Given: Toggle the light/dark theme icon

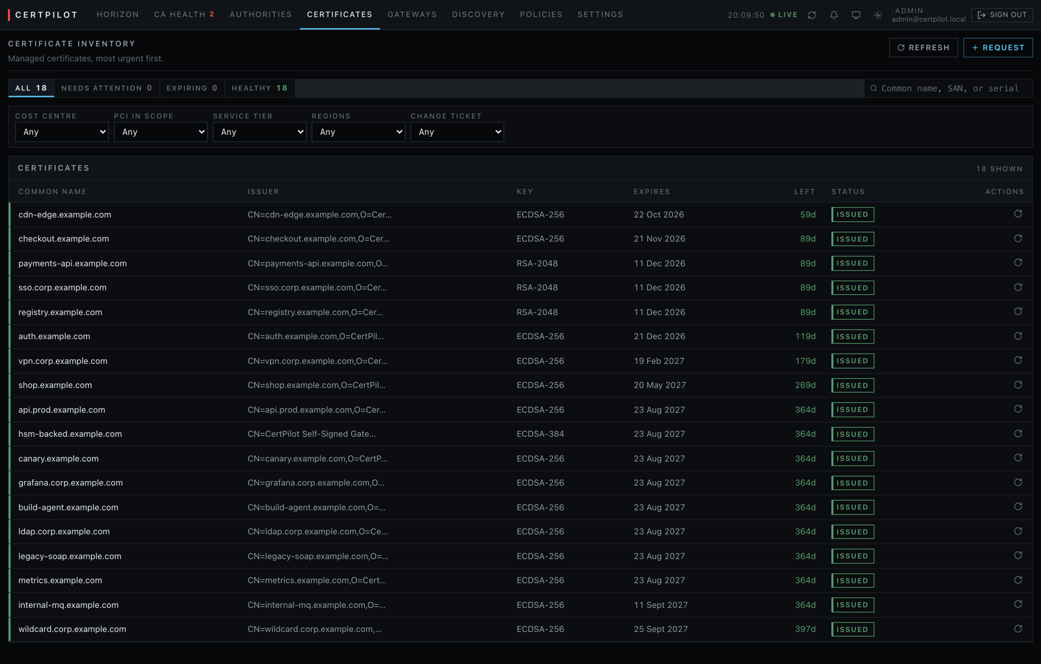Looking at the screenshot, I should tap(878, 15).
